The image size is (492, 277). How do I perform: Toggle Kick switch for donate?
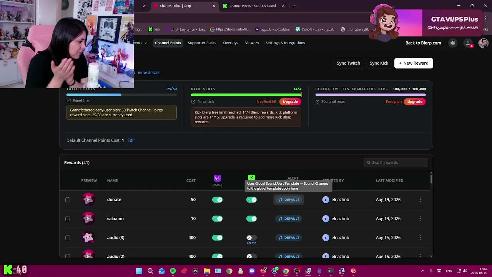click(x=251, y=200)
